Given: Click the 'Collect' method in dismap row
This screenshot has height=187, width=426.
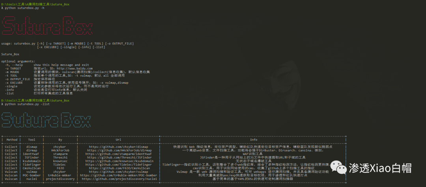Looking at the screenshot, I should [11, 147].
